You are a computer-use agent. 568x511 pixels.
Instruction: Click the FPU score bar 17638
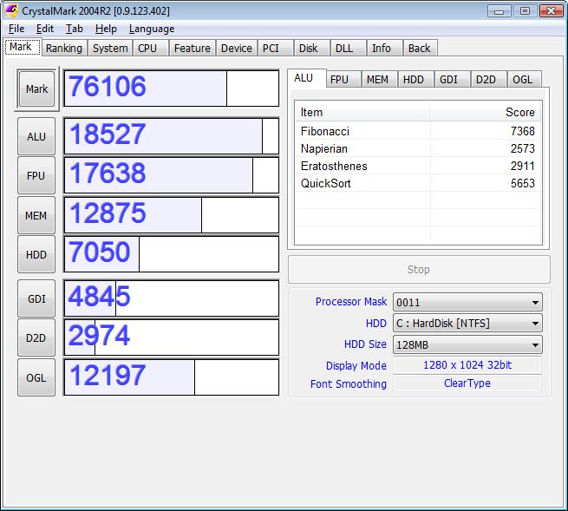click(x=172, y=175)
